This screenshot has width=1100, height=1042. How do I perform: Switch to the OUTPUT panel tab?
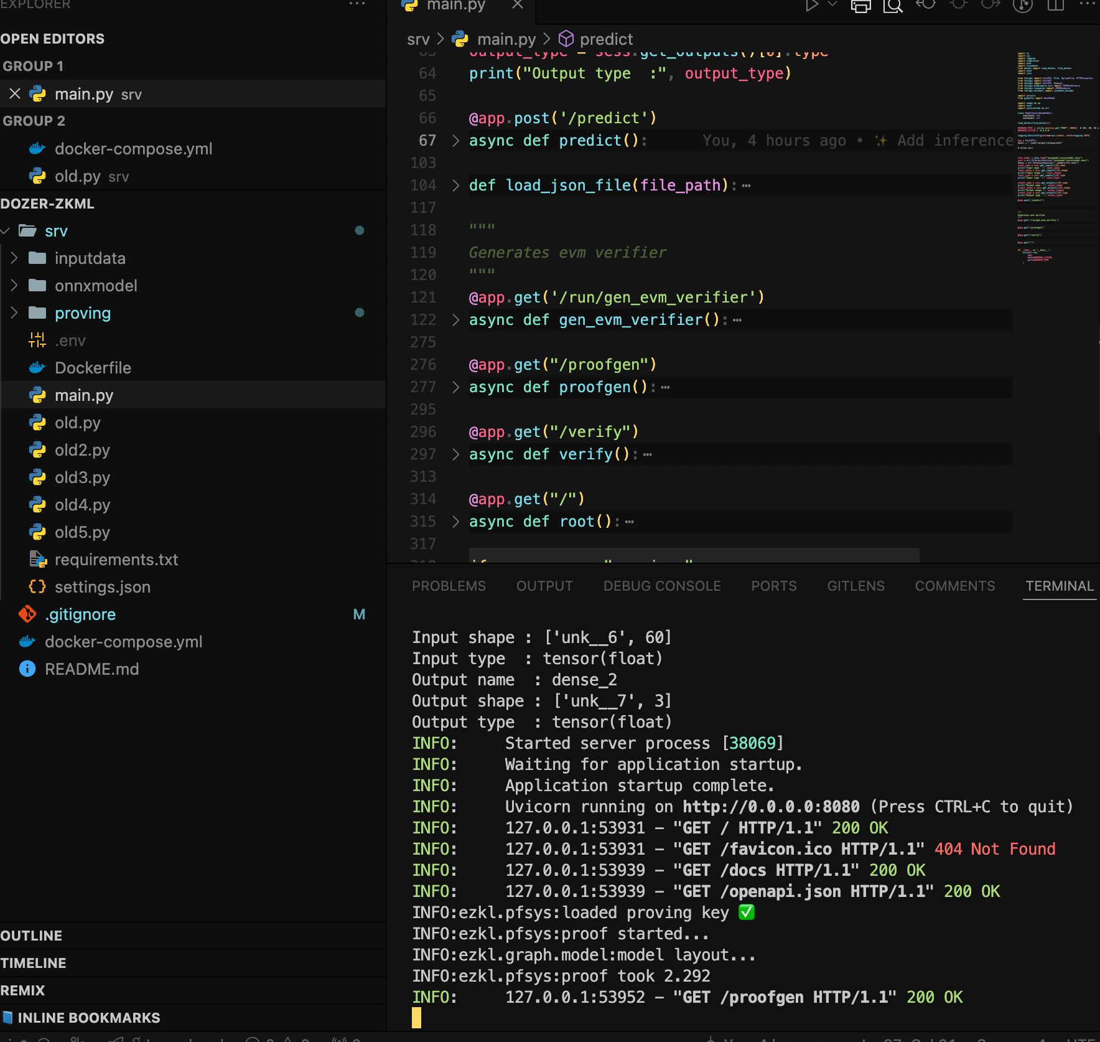(544, 586)
